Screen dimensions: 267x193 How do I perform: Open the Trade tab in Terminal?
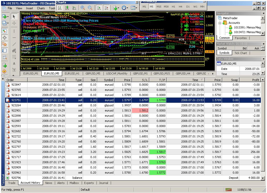pos(12,183)
